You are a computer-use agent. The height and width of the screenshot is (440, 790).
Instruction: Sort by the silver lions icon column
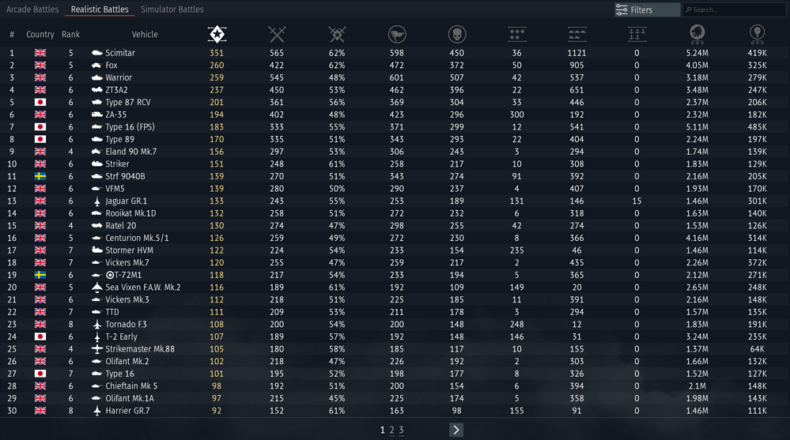click(697, 34)
